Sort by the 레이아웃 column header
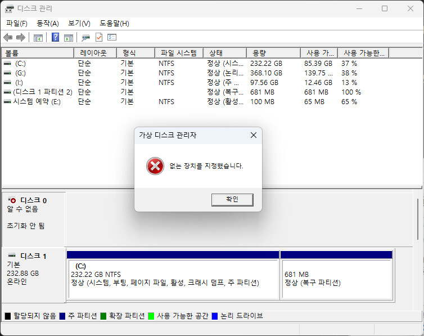The width and height of the screenshot is (424, 336). (x=95, y=53)
